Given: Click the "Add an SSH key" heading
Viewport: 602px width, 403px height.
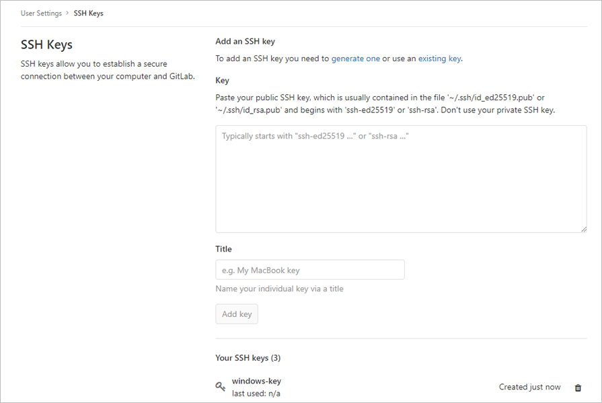Looking at the screenshot, I should [245, 41].
